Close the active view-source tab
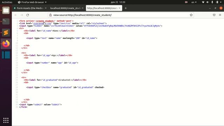The image size is (224, 126). 119,8
